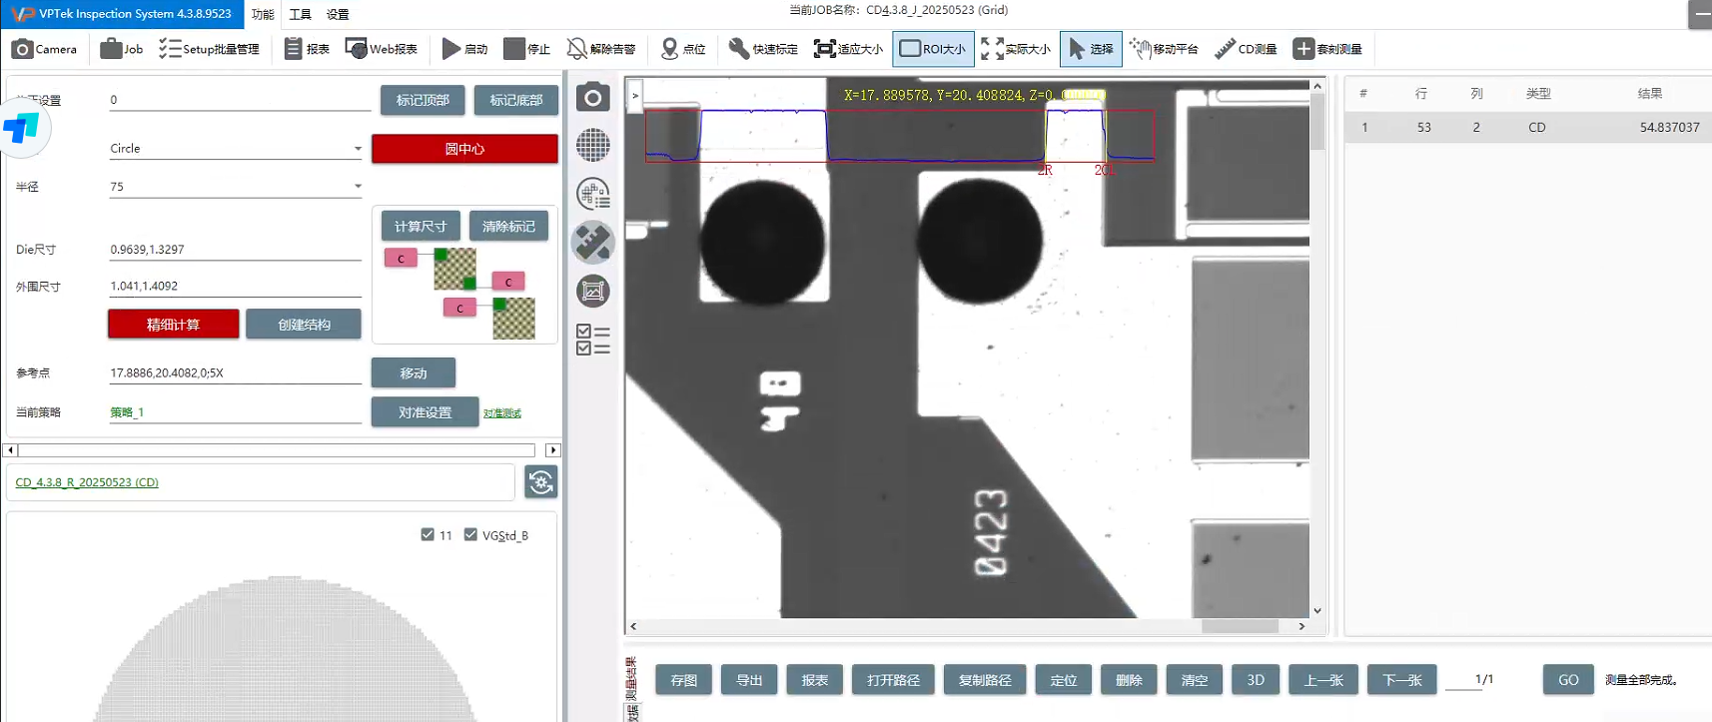
Task: Go to the 下一张 next image
Action: point(1401,680)
